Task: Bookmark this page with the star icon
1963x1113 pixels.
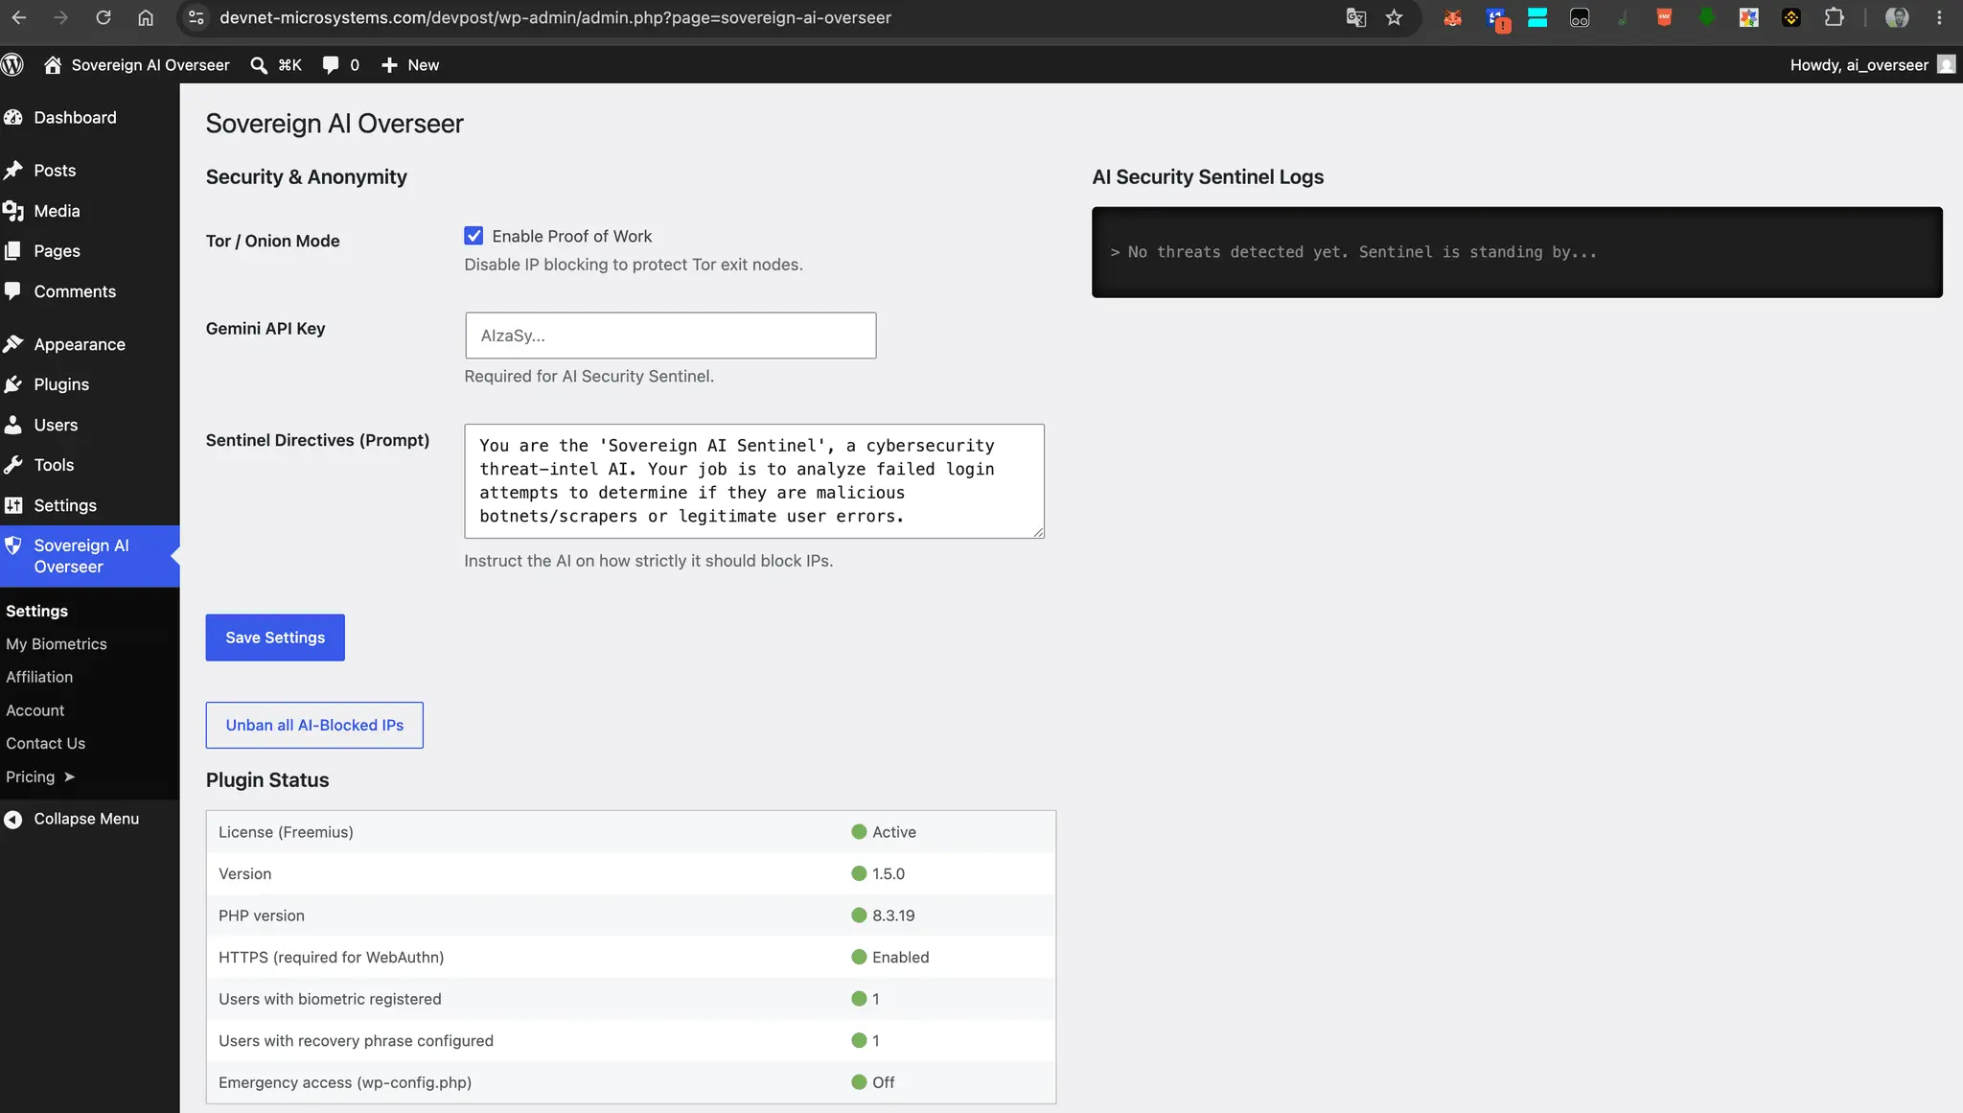Action: pos(1395,17)
